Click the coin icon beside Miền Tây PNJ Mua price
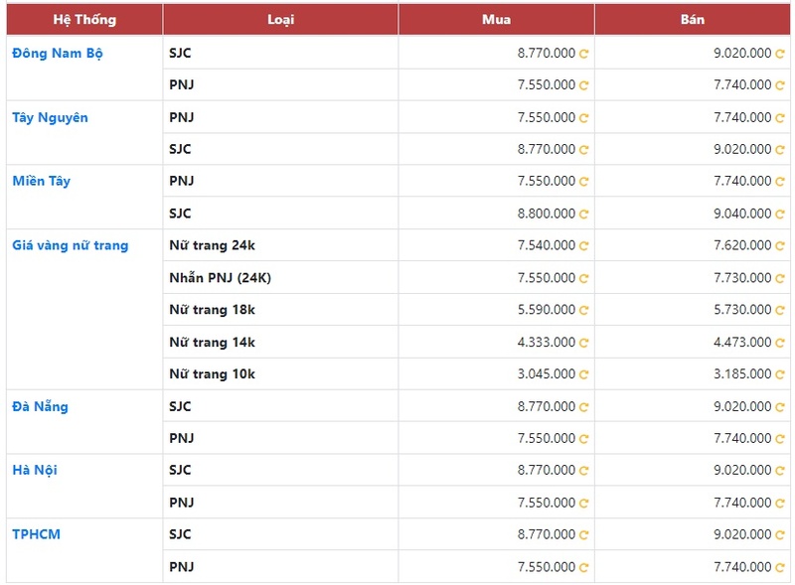This screenshot has height=585, width=795. [583, 182]
